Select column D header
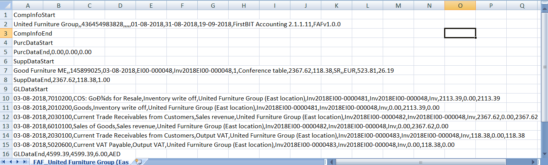Viewport: 548px width, 165px height. point(120,5)
